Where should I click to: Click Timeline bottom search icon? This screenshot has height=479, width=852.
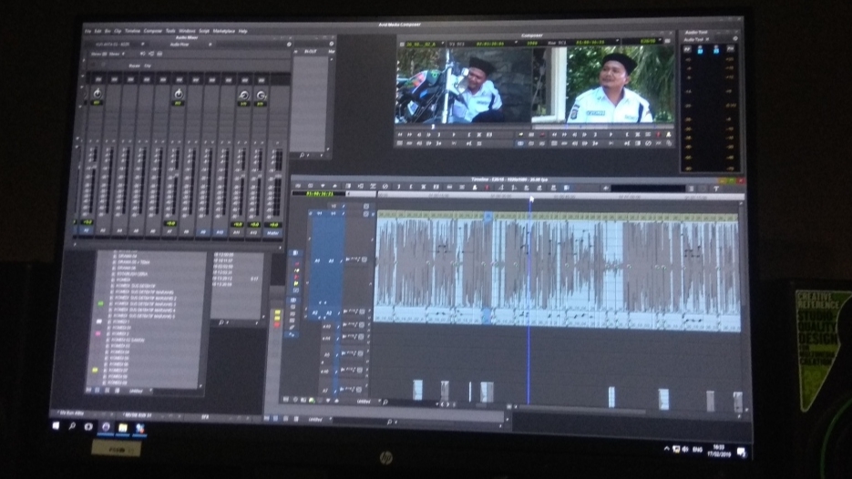[385, 403]
